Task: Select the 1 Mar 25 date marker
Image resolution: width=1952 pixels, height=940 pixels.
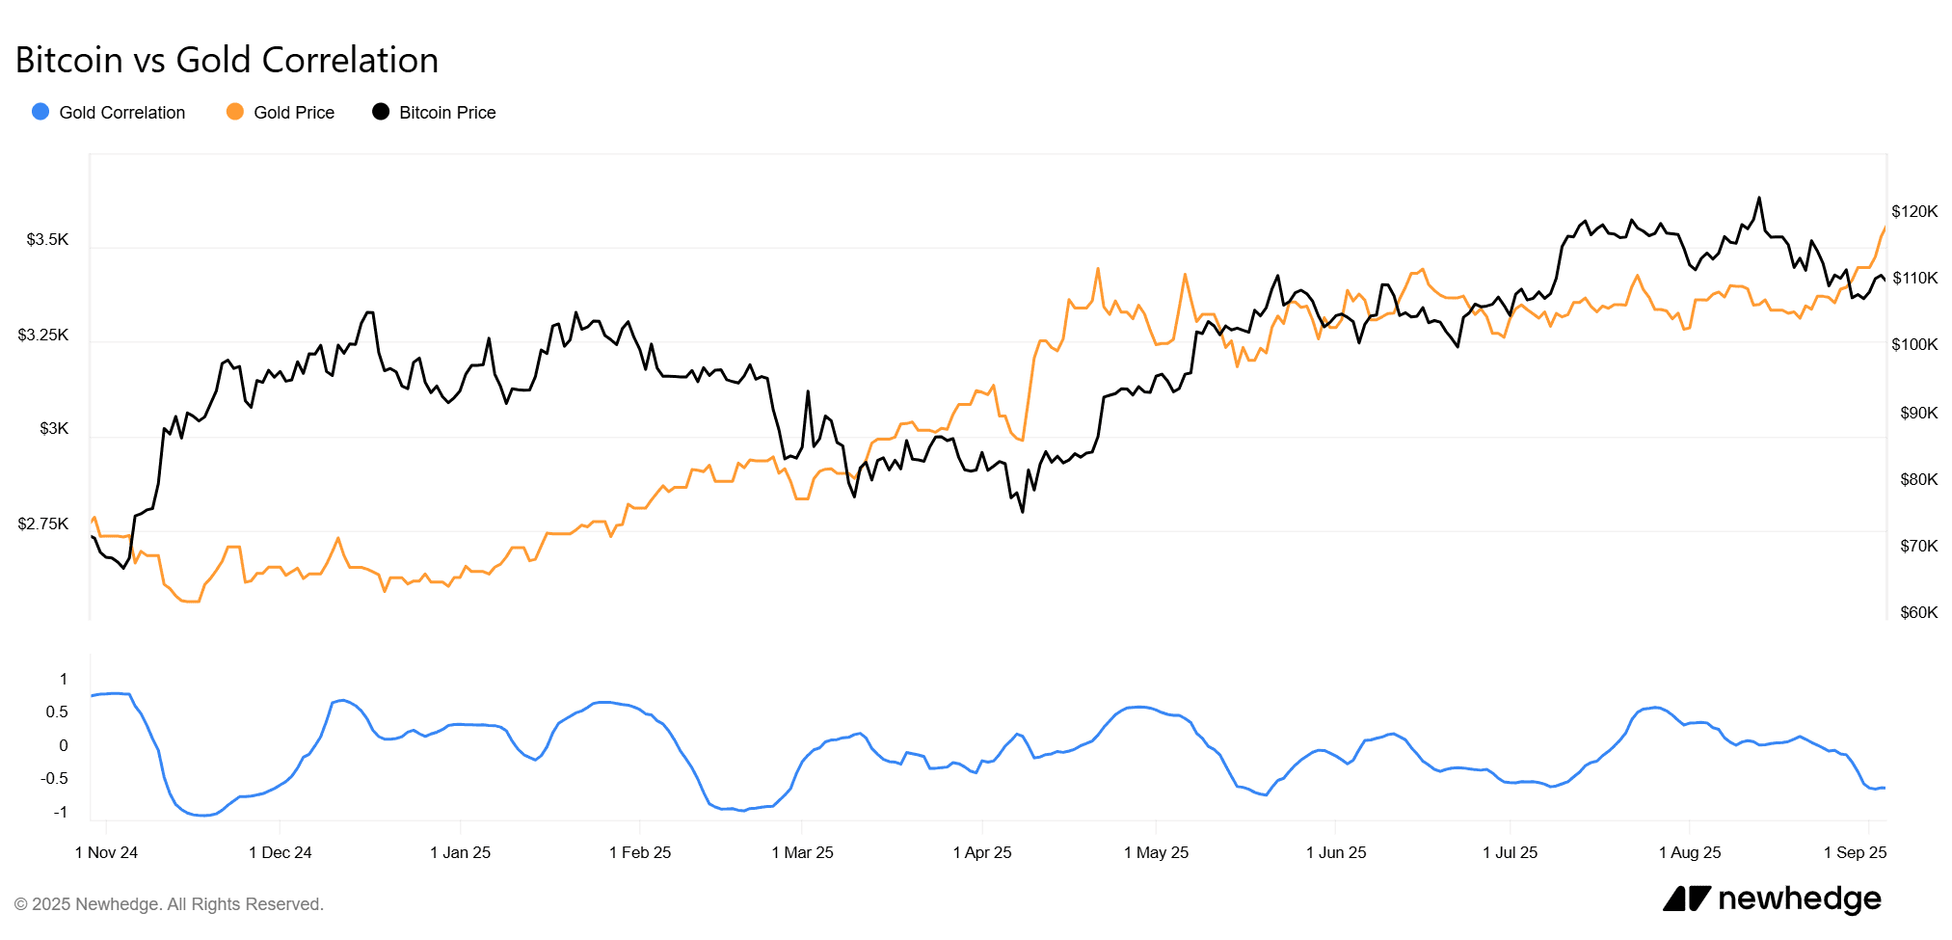Action: [x=802, y=852]
